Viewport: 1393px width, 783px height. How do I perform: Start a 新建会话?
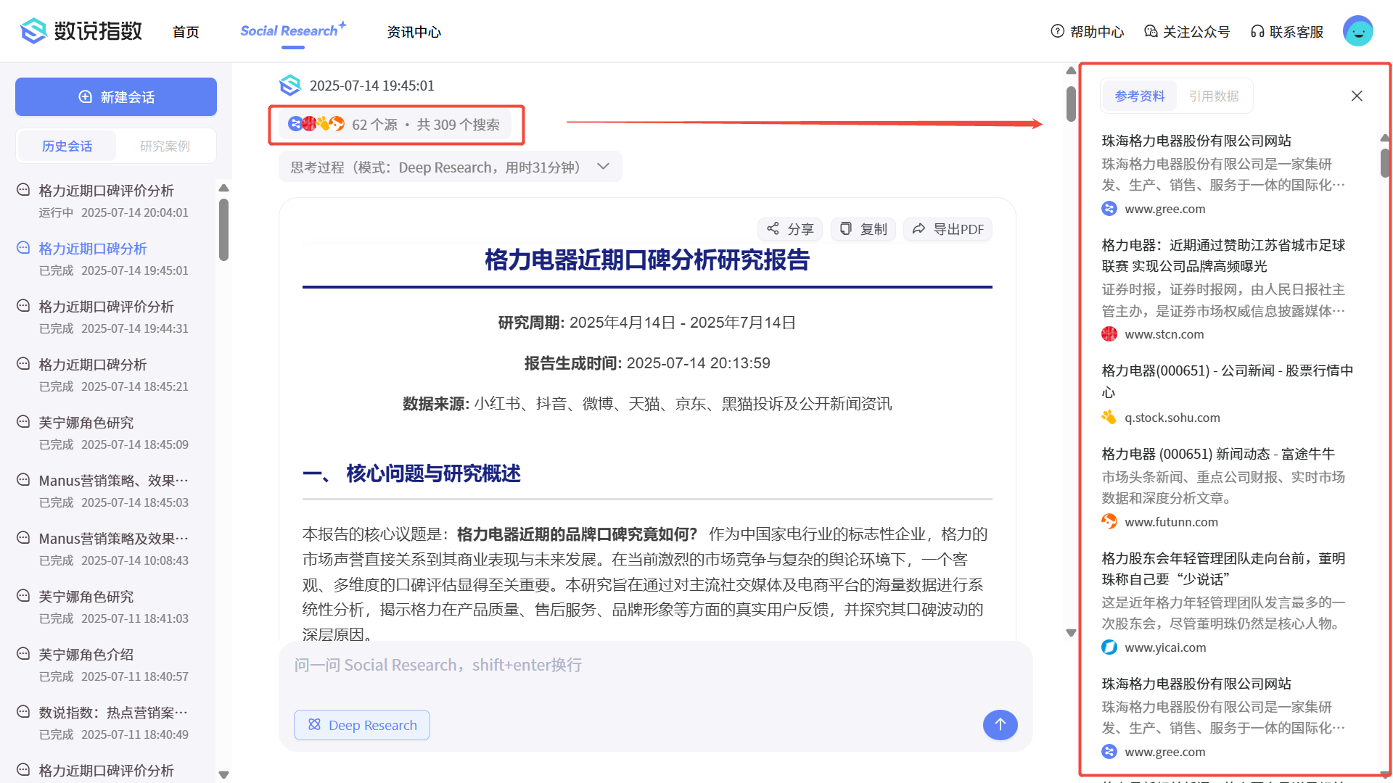pos(116,96)
